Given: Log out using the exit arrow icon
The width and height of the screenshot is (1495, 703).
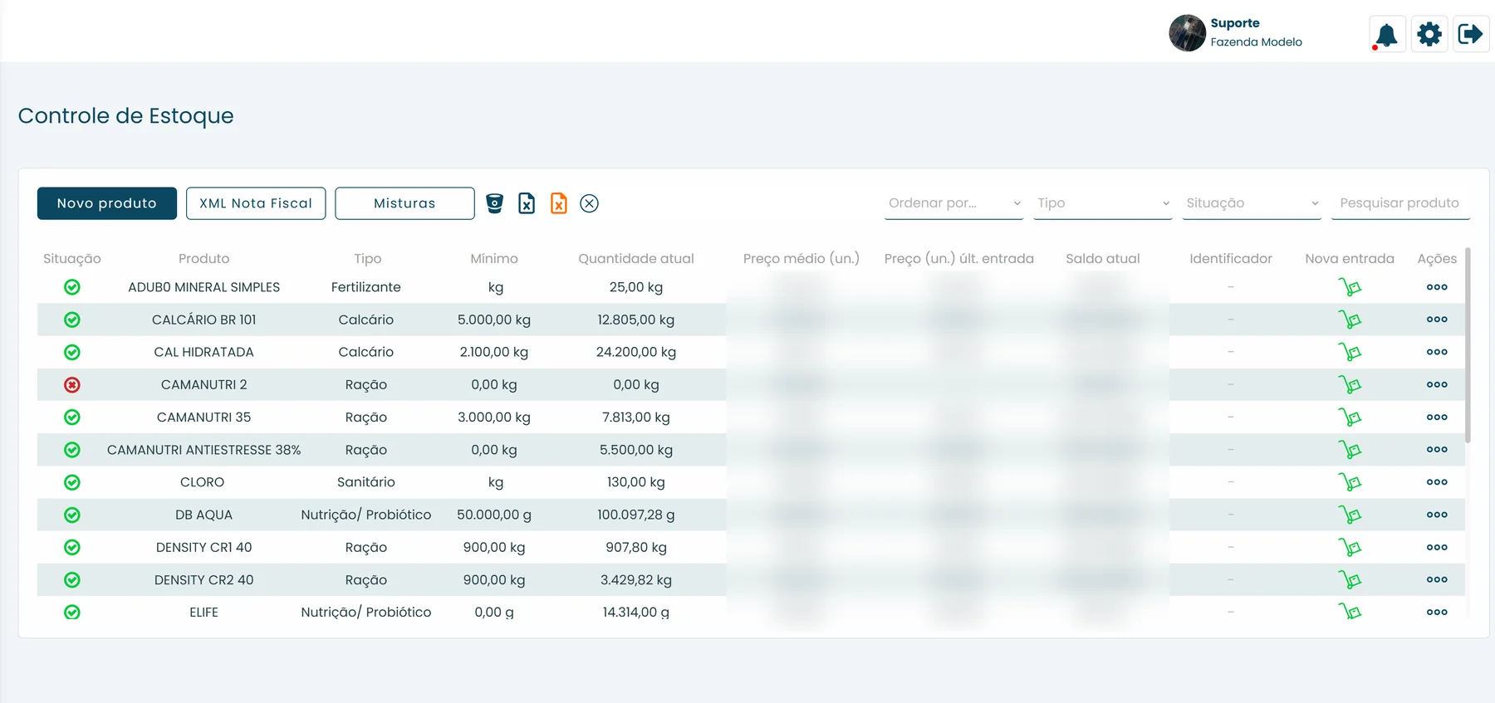Looking at the screenshot, I should [1471, 34].
